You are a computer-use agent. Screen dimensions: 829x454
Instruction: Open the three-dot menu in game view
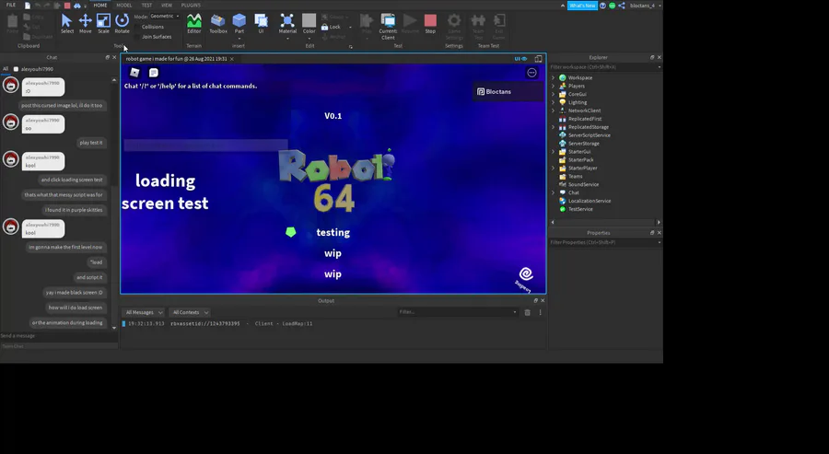(531, 73)
